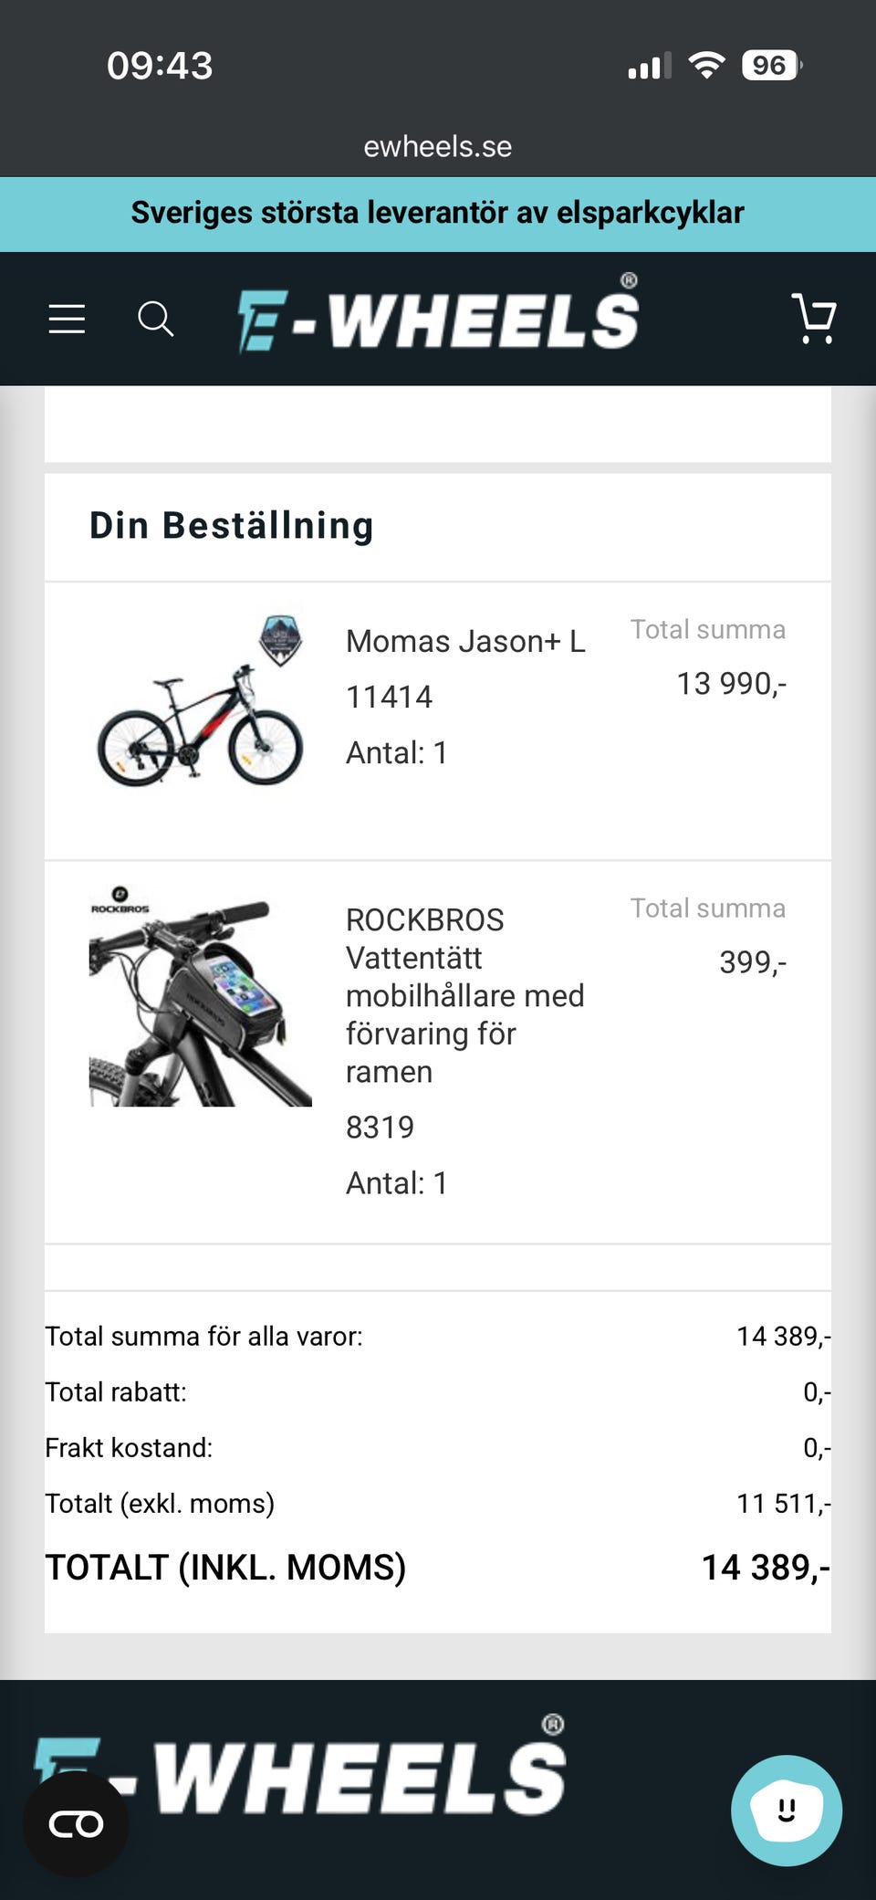Tap the Wi-Fi status icon
The image size is (876, 1900).
(x=706, y=65)
